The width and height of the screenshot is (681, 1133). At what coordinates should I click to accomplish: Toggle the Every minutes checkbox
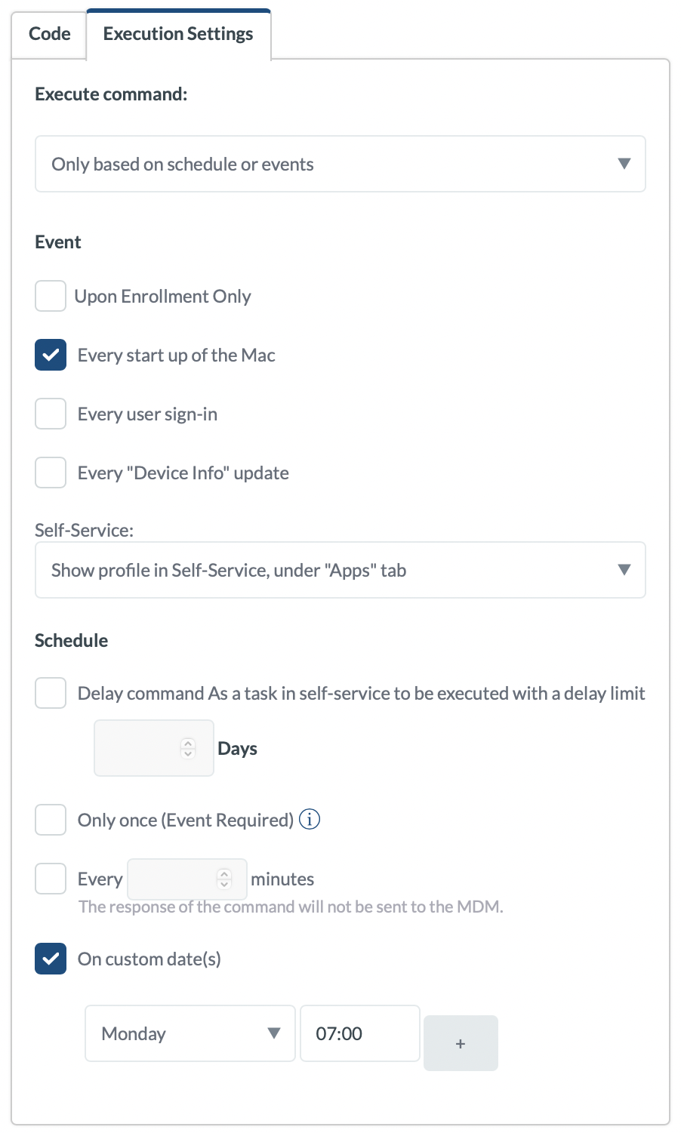pyautogui.click(x=51, y=879)
